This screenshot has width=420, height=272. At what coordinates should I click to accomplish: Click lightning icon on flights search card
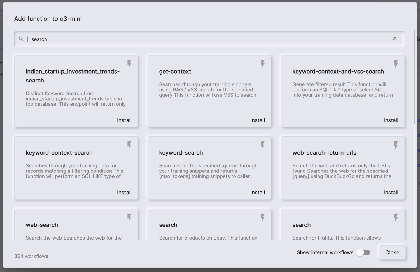tap(396, 217)
